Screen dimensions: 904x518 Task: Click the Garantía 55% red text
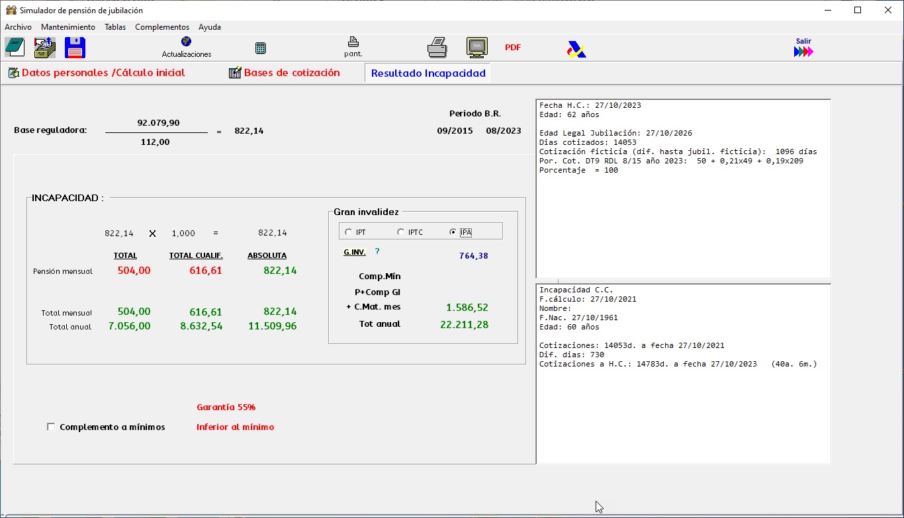click(226, 407)
